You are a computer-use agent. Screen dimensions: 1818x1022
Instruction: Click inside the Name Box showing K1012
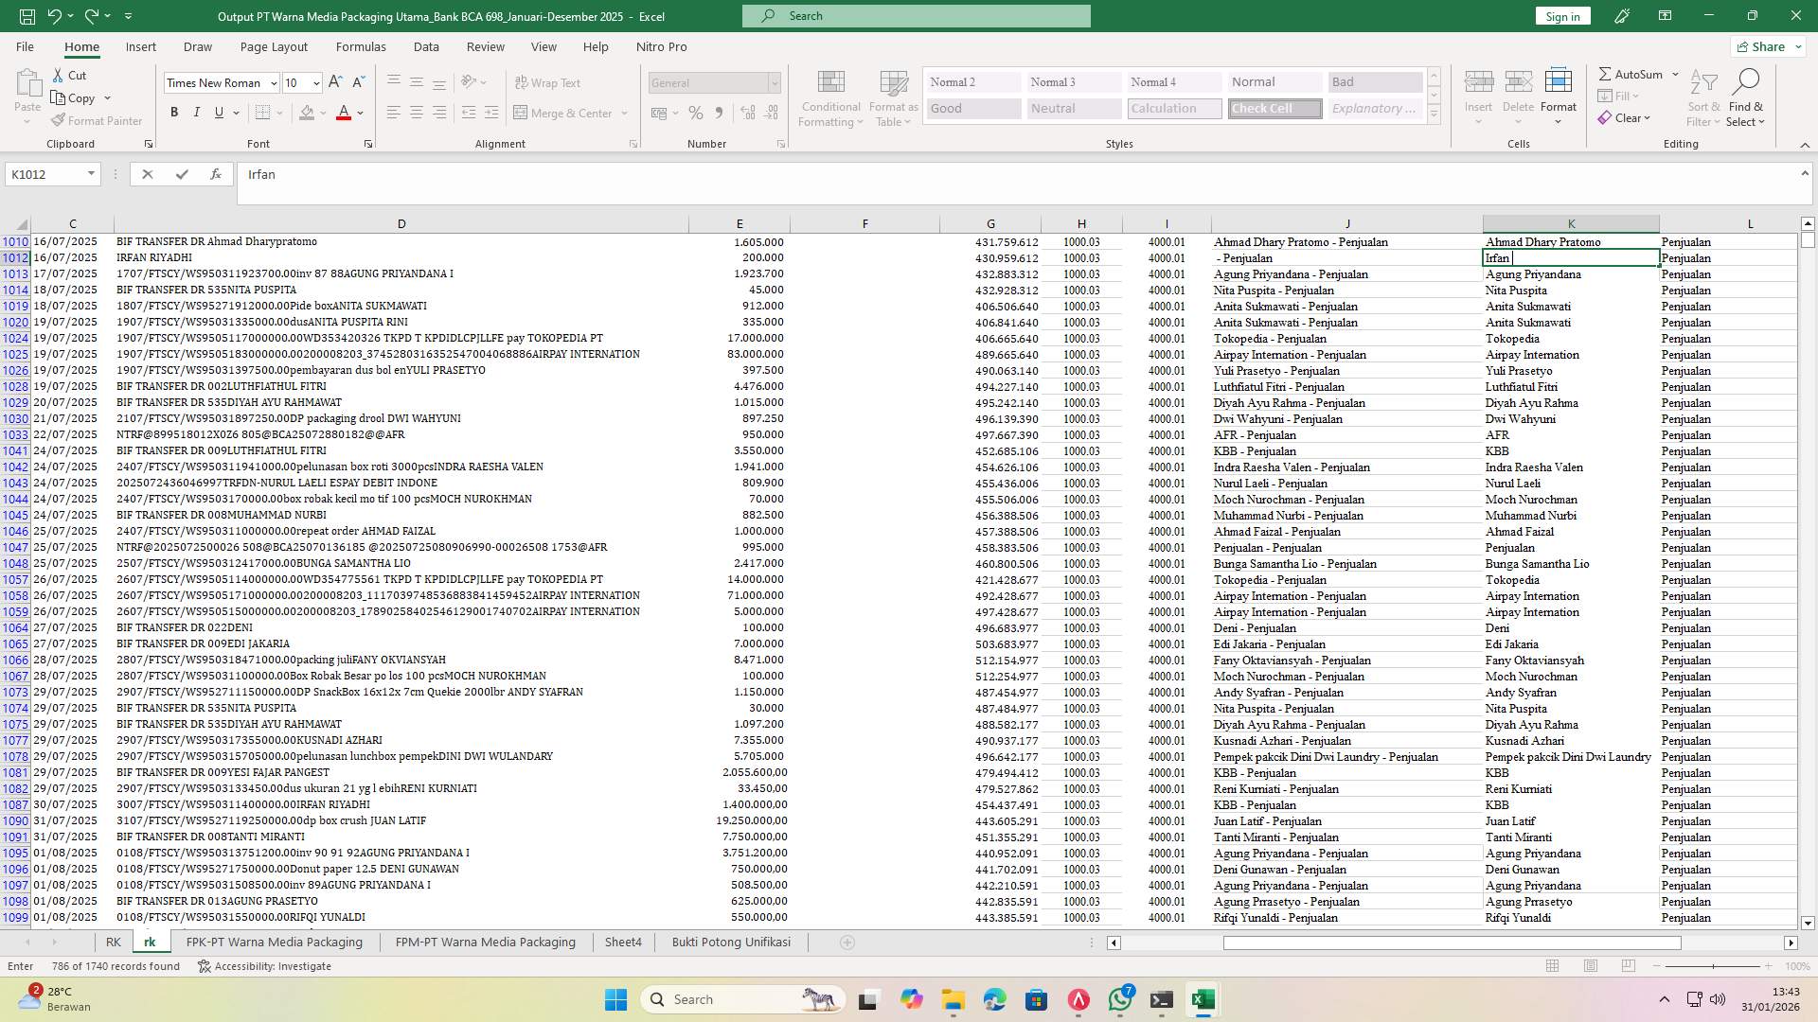[x=45, y=174]
